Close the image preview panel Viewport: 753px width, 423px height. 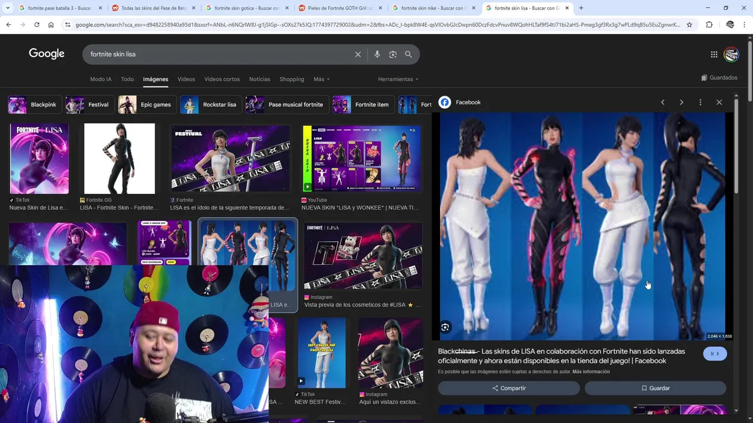(719, 102)
